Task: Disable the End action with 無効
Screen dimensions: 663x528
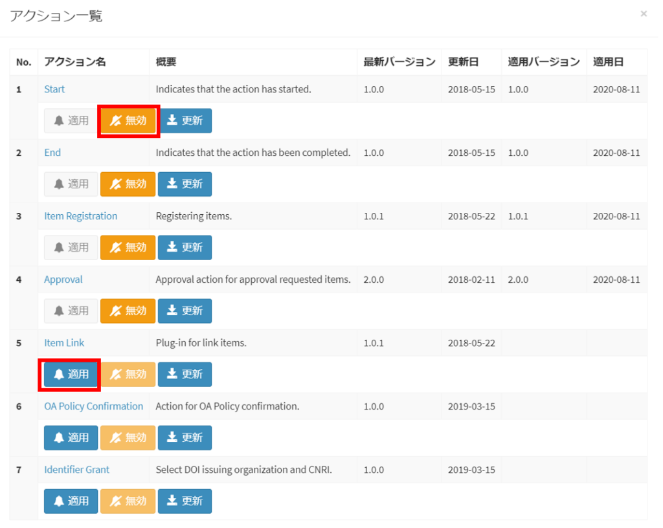Action: [128, 184]
